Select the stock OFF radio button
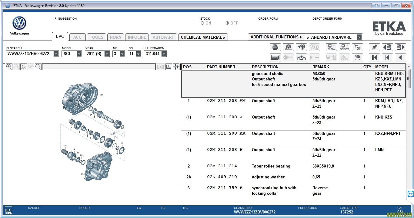The width and height of the screenshot is (414, 218). click(227, 23)
